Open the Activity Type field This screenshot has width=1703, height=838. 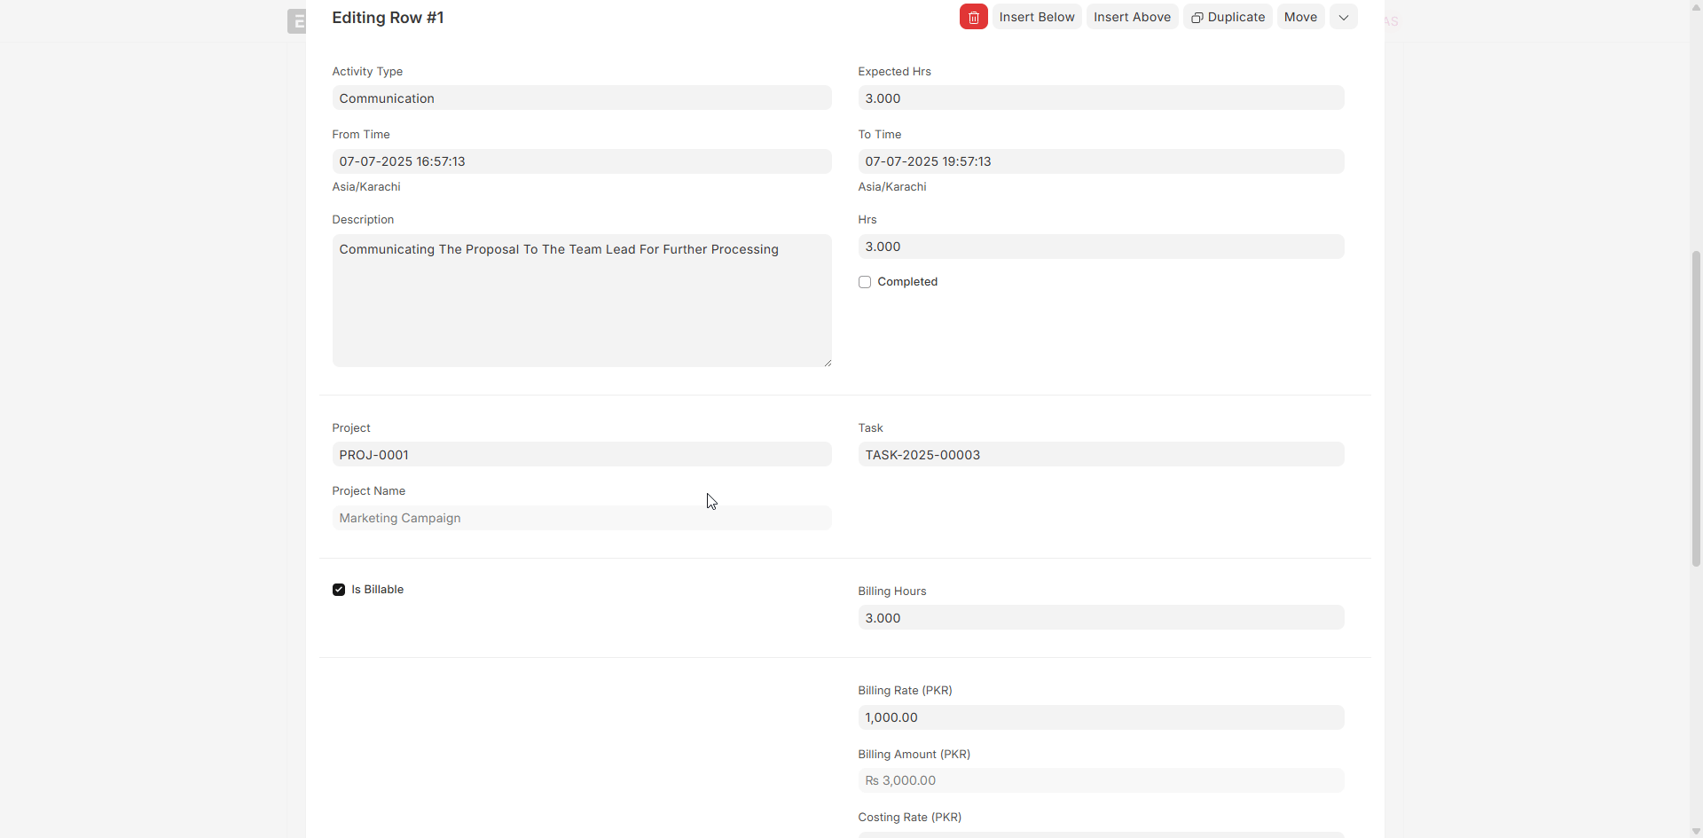tap(581, 98)
